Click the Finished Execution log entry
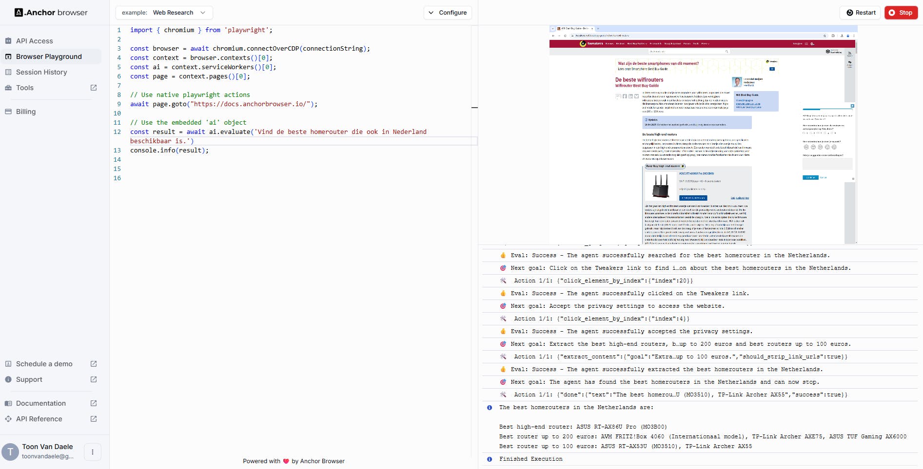This screenshot has height=469, width=923. click(530, 459)
